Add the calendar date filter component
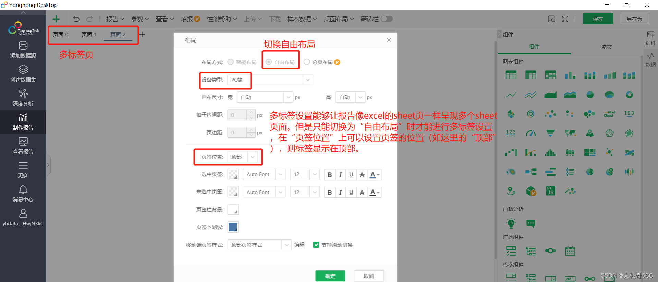 point(570,251)
